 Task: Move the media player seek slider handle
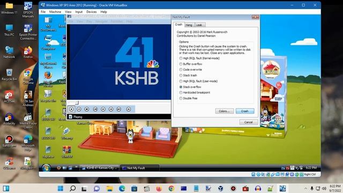coord(77,102)
